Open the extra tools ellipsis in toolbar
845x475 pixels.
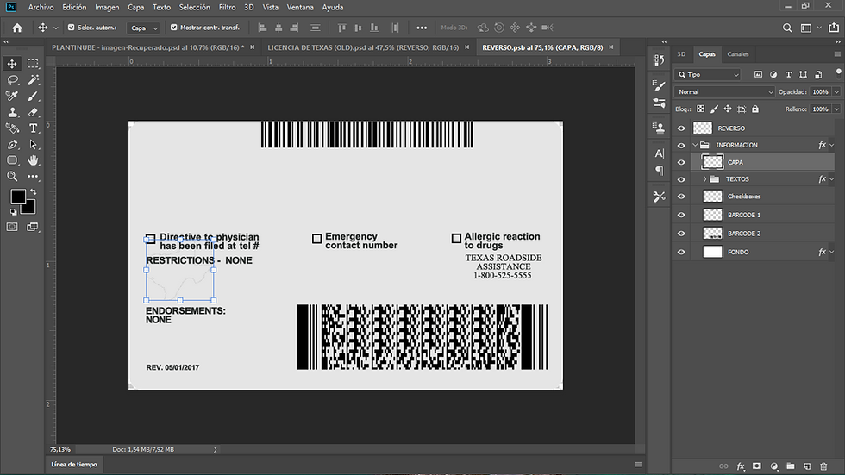coord(33,177)
